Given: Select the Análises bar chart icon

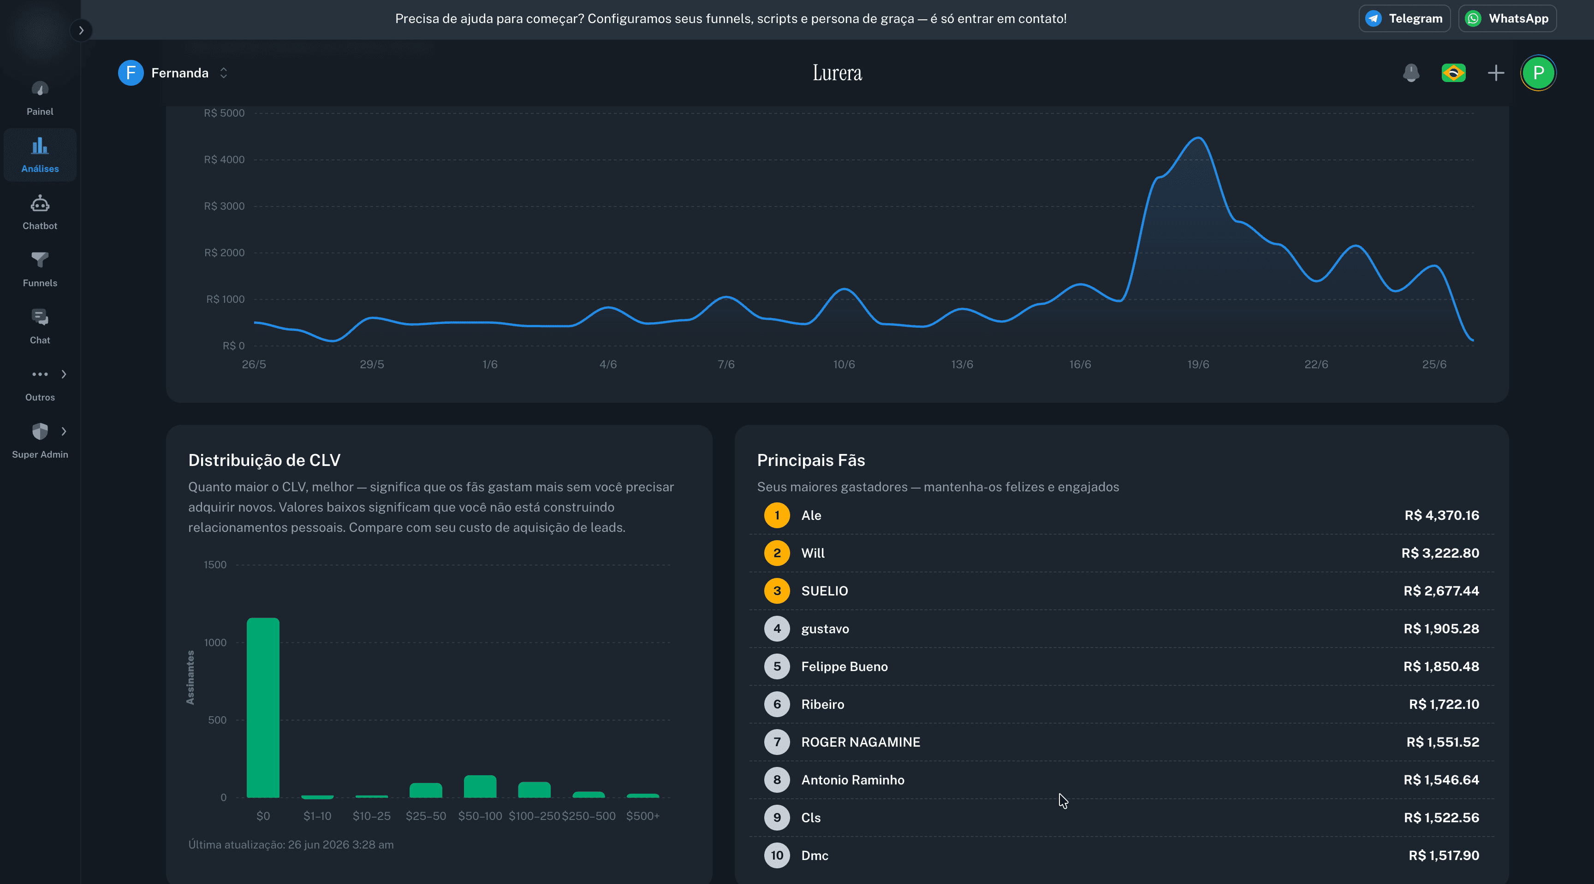Looking at the screenshot, I should pos(40,146).
